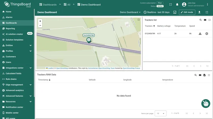Open the top-right three-dot menu
Screen dimensions: 213x119
(207, 4)
